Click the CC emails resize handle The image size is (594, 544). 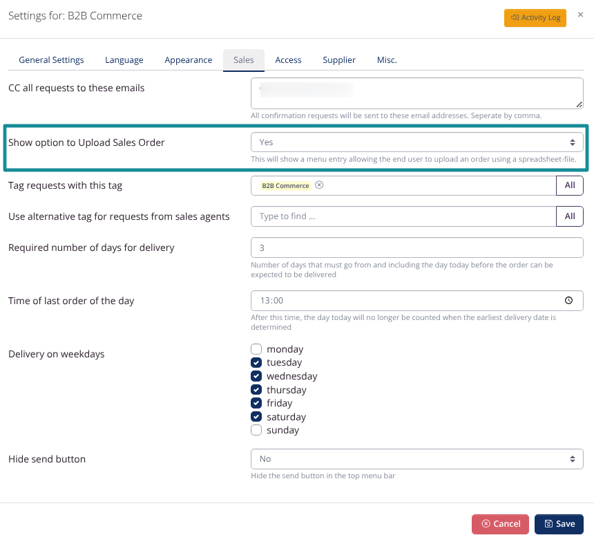(x=579, y=104)
